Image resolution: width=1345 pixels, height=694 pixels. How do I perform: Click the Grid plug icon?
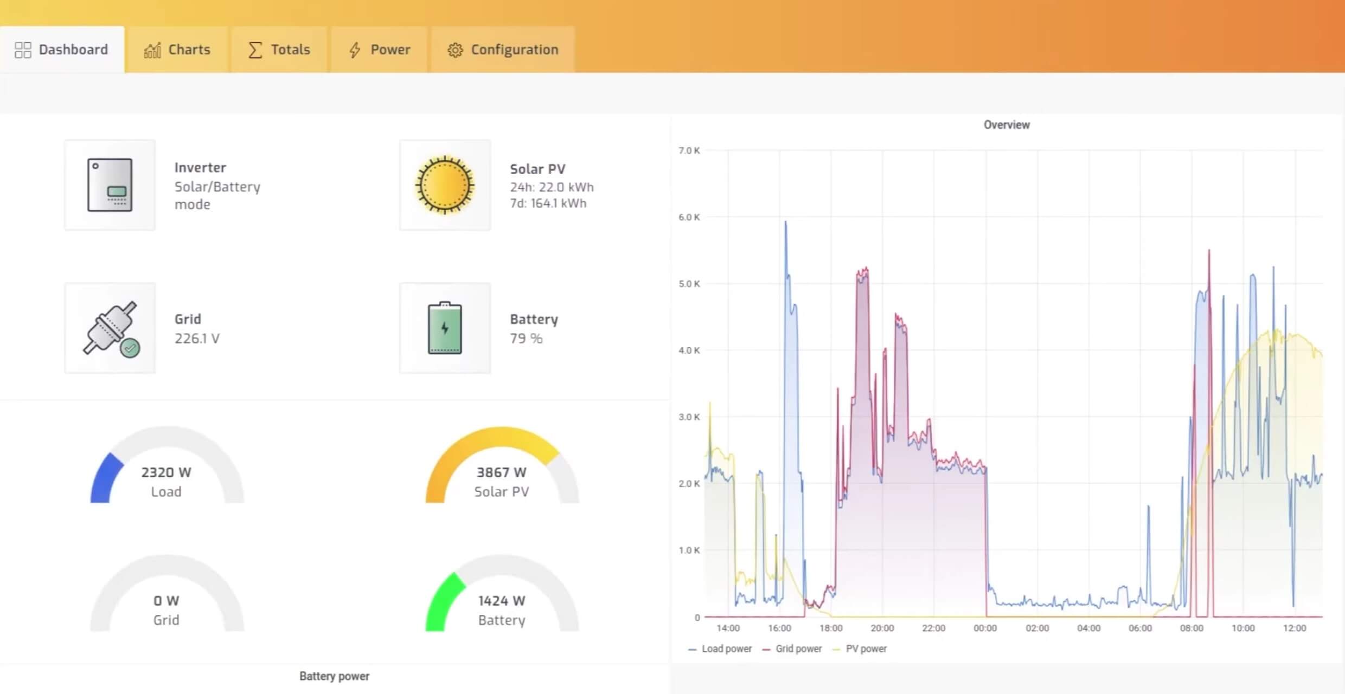click(x=110, y=328)
